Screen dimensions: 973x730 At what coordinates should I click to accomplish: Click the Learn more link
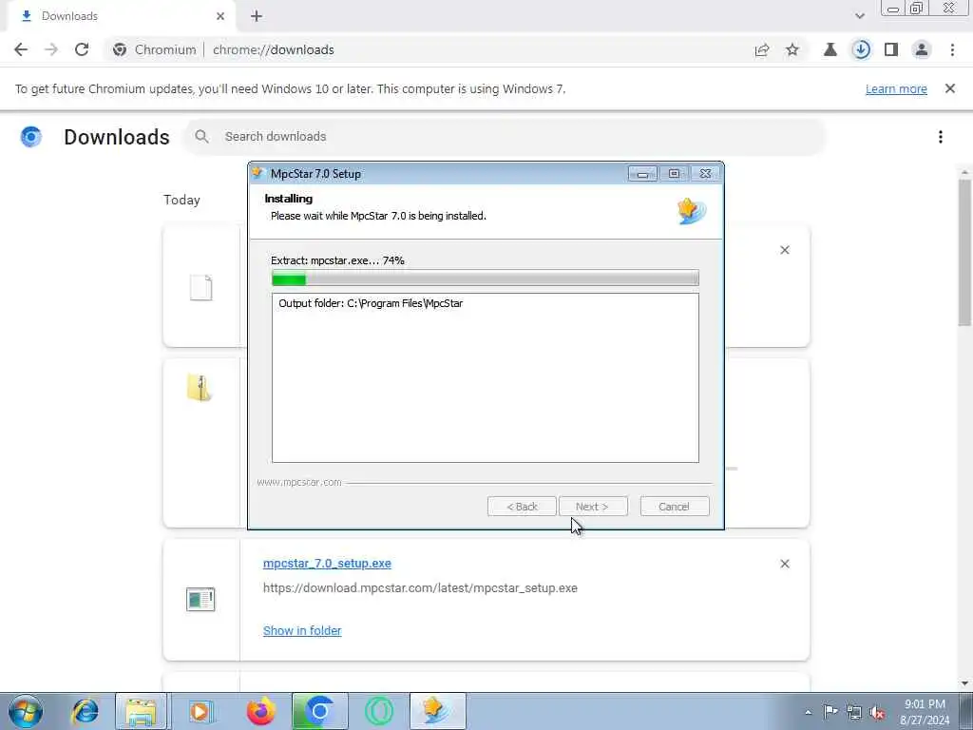click(896, 88)
